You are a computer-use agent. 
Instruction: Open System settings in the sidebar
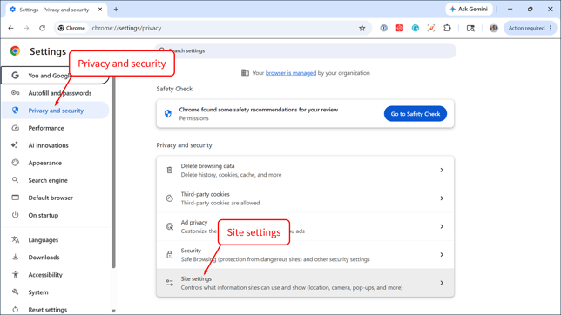pyautogui.click(x=55, y=292)
